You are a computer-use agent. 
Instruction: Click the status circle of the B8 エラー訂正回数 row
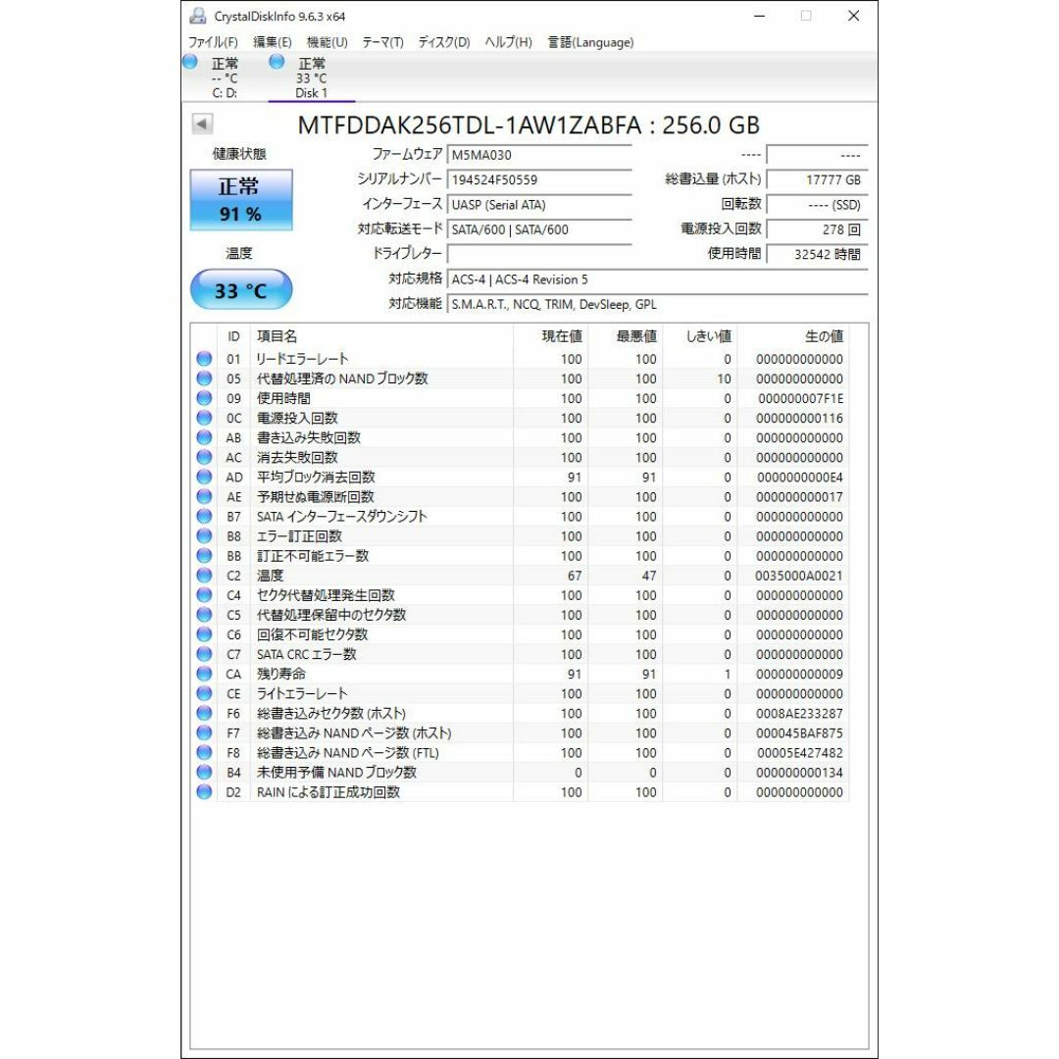204,535
